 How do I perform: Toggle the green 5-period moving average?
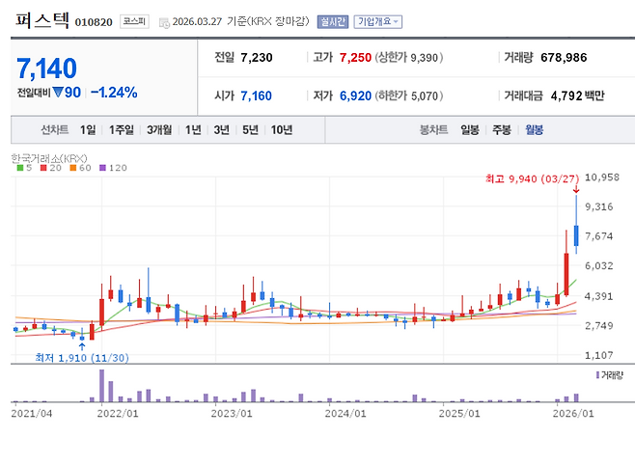pos(20,168)
